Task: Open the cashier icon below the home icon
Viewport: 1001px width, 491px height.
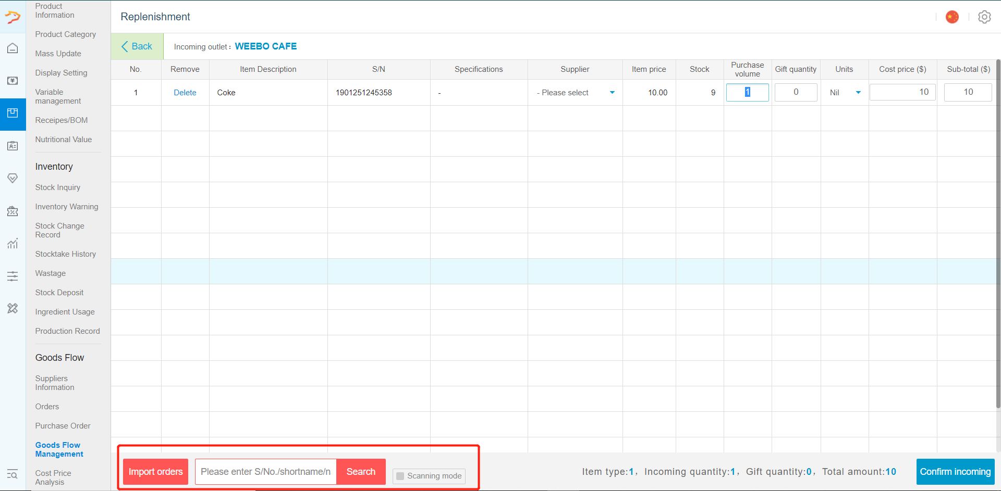Action: [13, 81]
